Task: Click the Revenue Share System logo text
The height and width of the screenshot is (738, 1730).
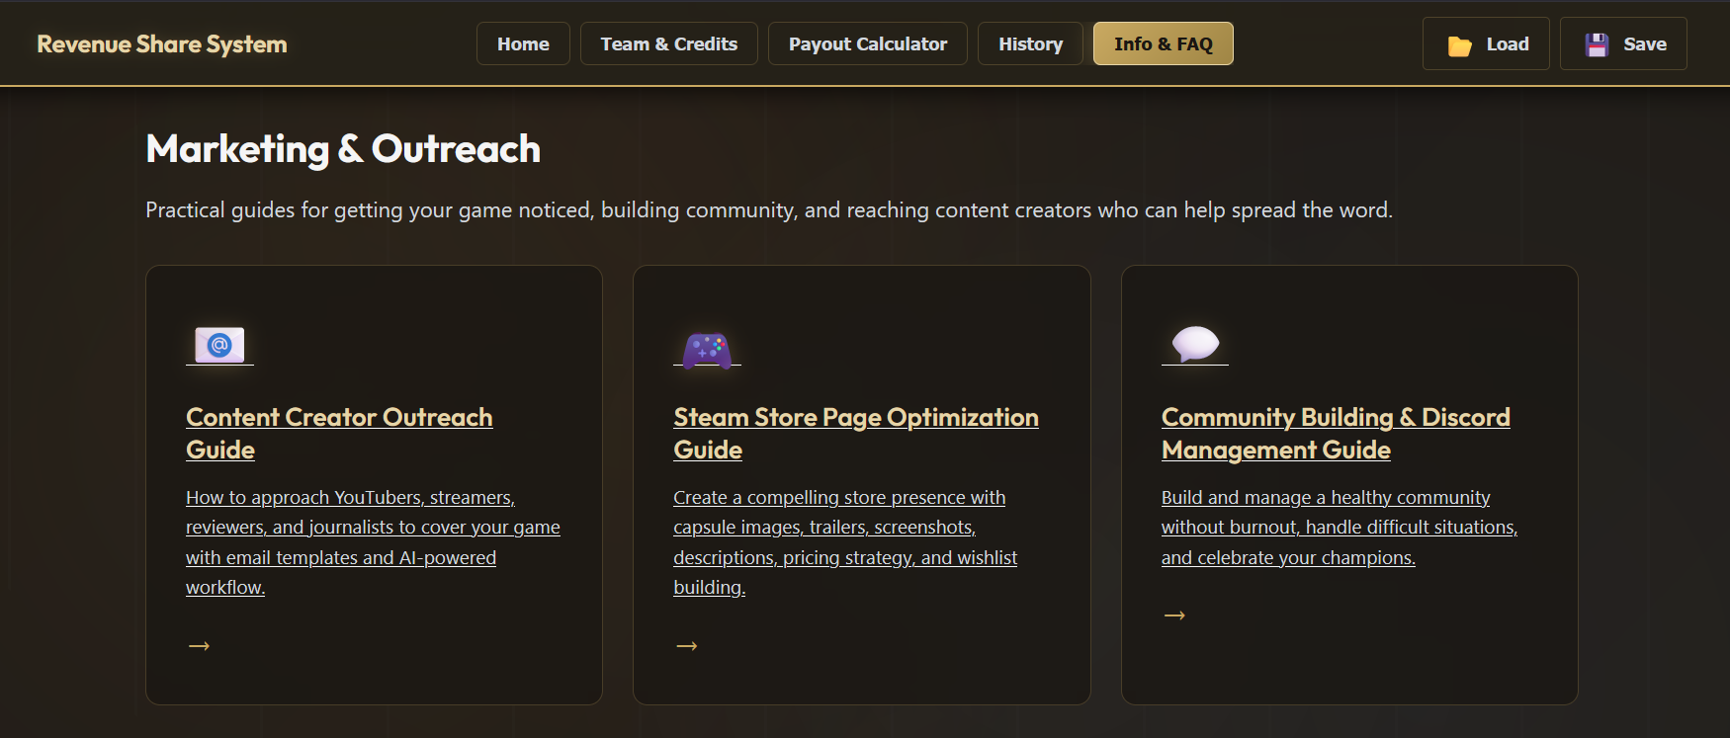Action: pos(162,44)
